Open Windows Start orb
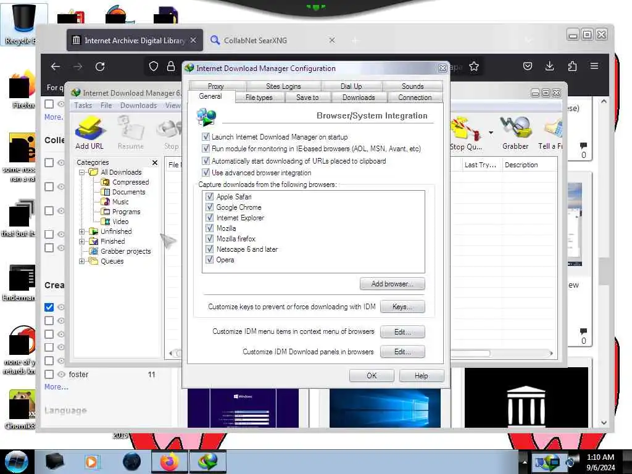This screenshot has height=474, width=632. (16, 462)
